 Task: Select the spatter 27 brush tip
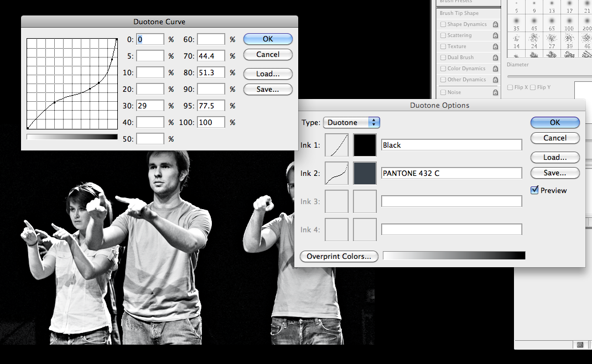point(552,41)
